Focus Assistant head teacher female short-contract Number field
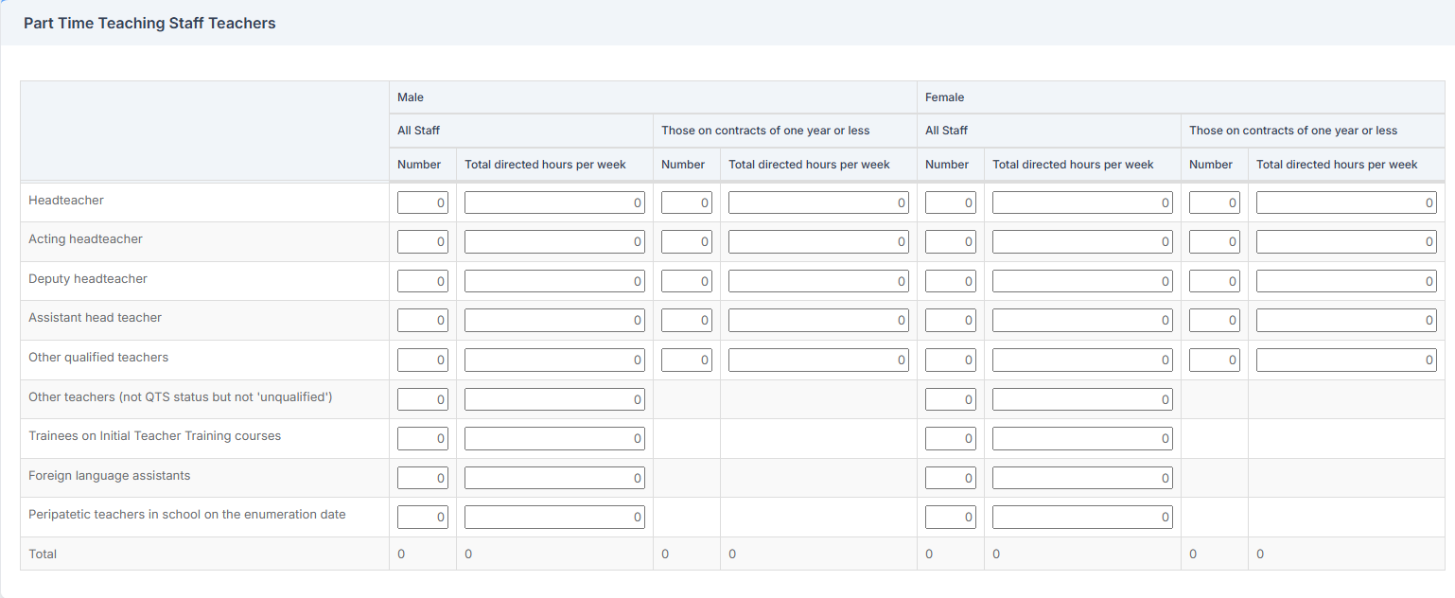Viewport: 1455px width, 598px height. tap(1214, 321)
